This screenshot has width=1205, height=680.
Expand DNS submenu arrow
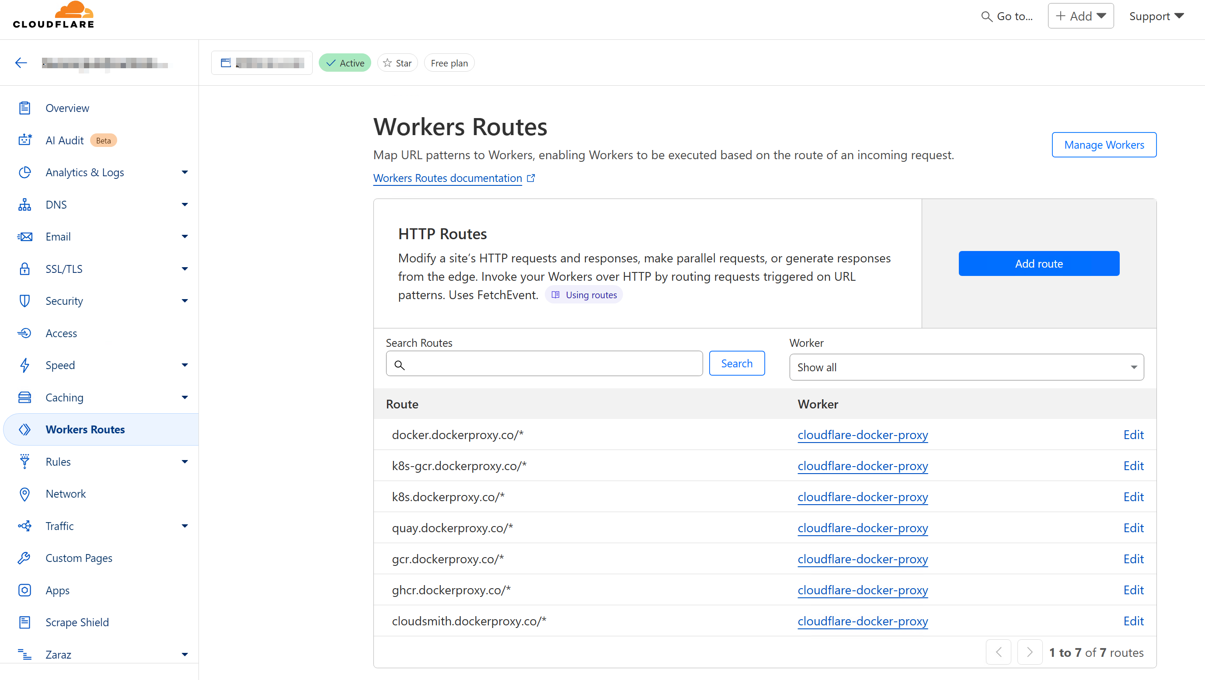[185, 205]
